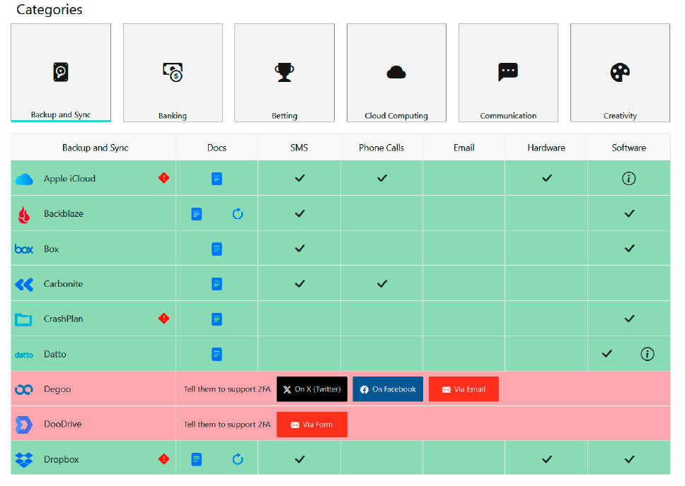Open the docs icon for Carbonite
This screenshot has height=486, width=685.
tap(217, 284)
